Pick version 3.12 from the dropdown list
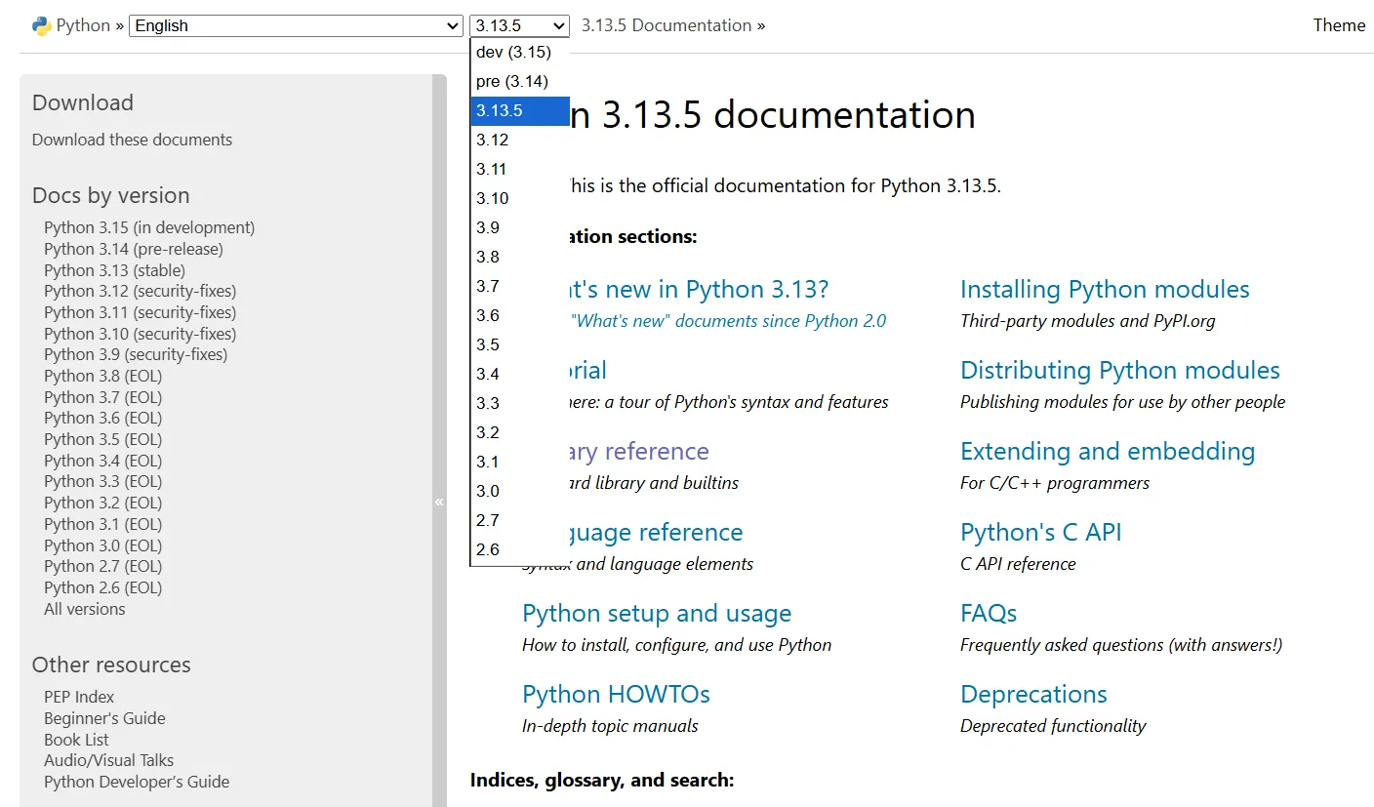Screen dimensions: 1374x807 [x=493, y=141]
